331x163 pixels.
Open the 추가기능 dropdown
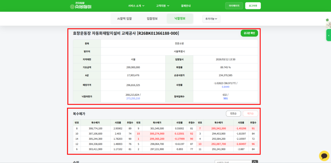(211, 19)
